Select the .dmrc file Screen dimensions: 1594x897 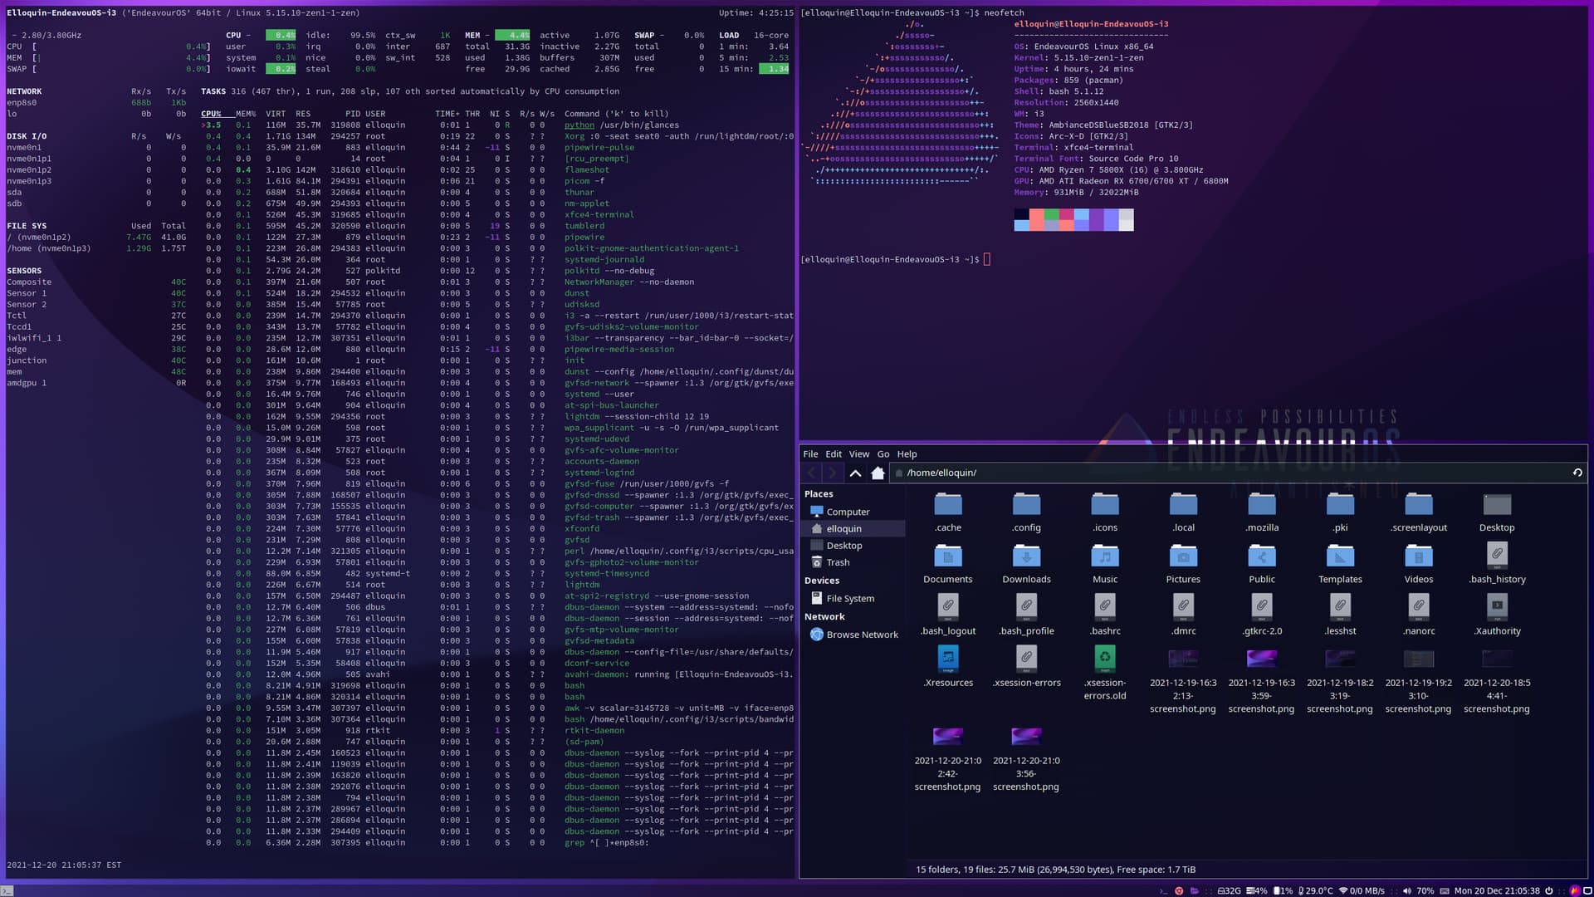point(1183,615)
